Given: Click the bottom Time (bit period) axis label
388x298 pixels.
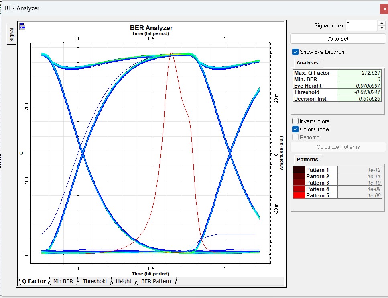Looking at the screenshot, I should (x=150, y=274).
